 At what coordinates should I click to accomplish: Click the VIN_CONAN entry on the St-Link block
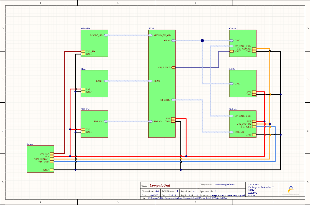coord(254,124)
